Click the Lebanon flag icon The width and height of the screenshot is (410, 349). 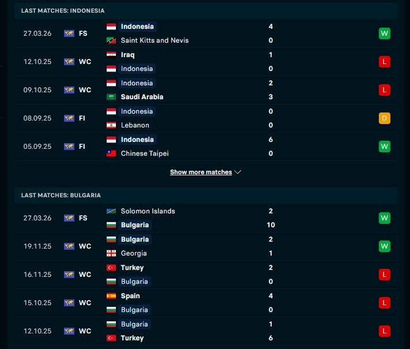(111, 125)
